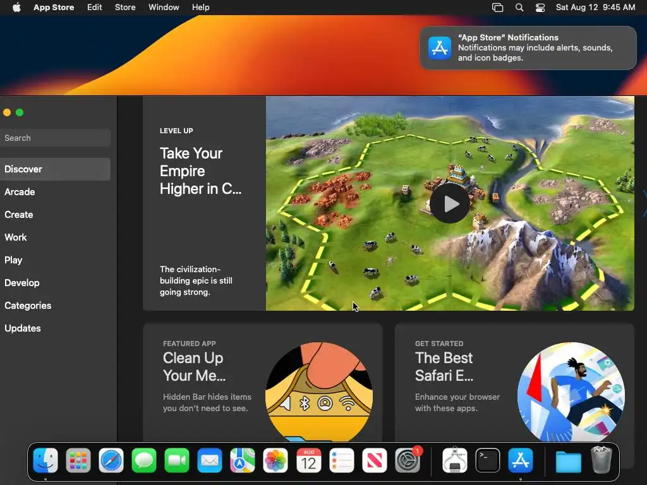Viewport: 647px width, 485px height.
Task: Open the Help menu
Action: tap(200, 8)
